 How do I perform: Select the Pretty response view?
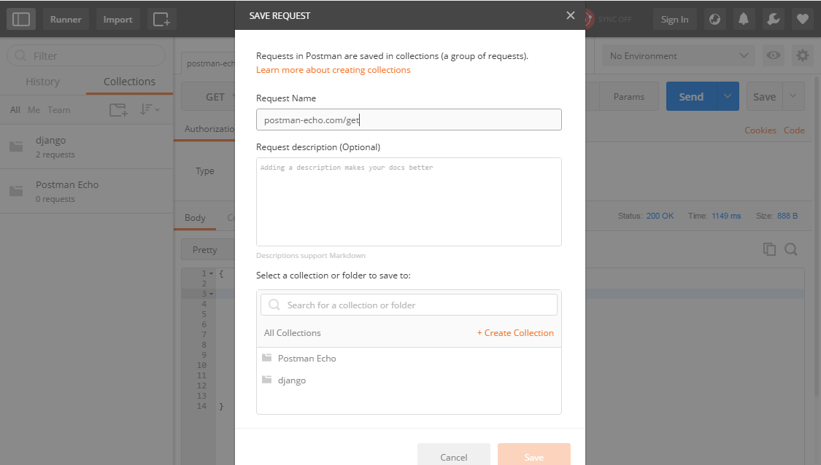[205, 249]
